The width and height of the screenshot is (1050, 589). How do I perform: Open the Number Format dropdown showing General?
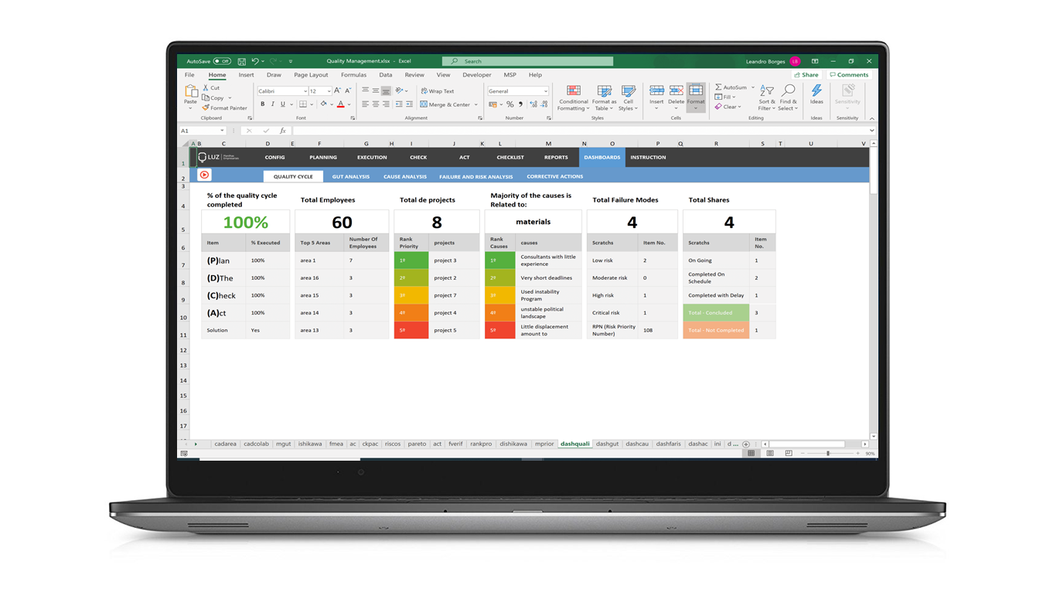pyautogui.click(x=516, y=90)
